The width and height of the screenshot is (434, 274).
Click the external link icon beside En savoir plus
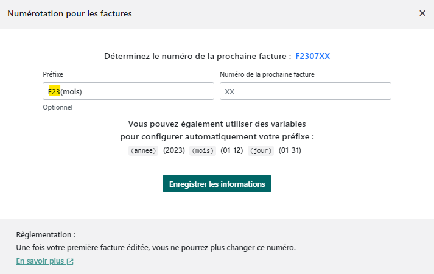pos(70,262)
